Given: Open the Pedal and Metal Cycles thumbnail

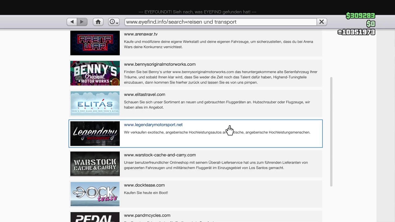Looking at the screenshot, I should click(x=95, y=217).
